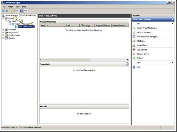177x132 pixels.
Task: Click the Stop Service icon
Action: (134, 50)
